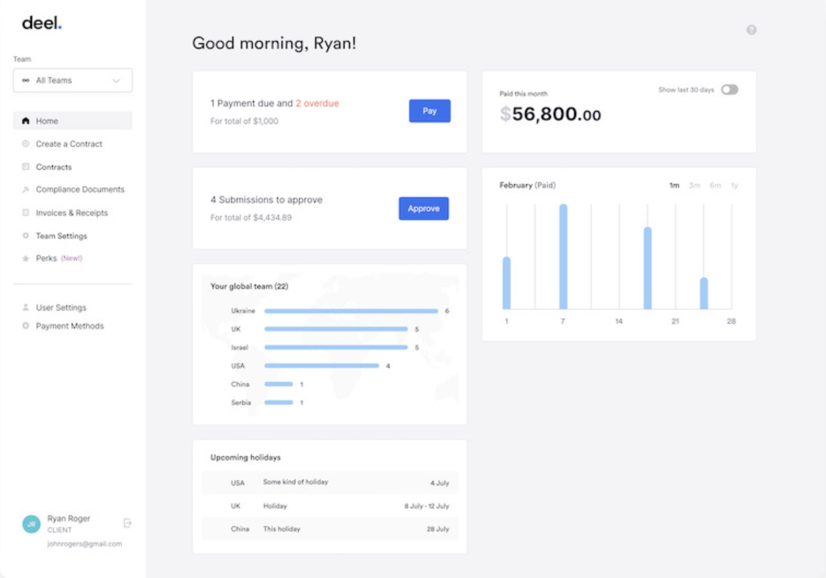Click Upcoming holidays heading
This screenshot has height=578, width=826.
(245, 457)
